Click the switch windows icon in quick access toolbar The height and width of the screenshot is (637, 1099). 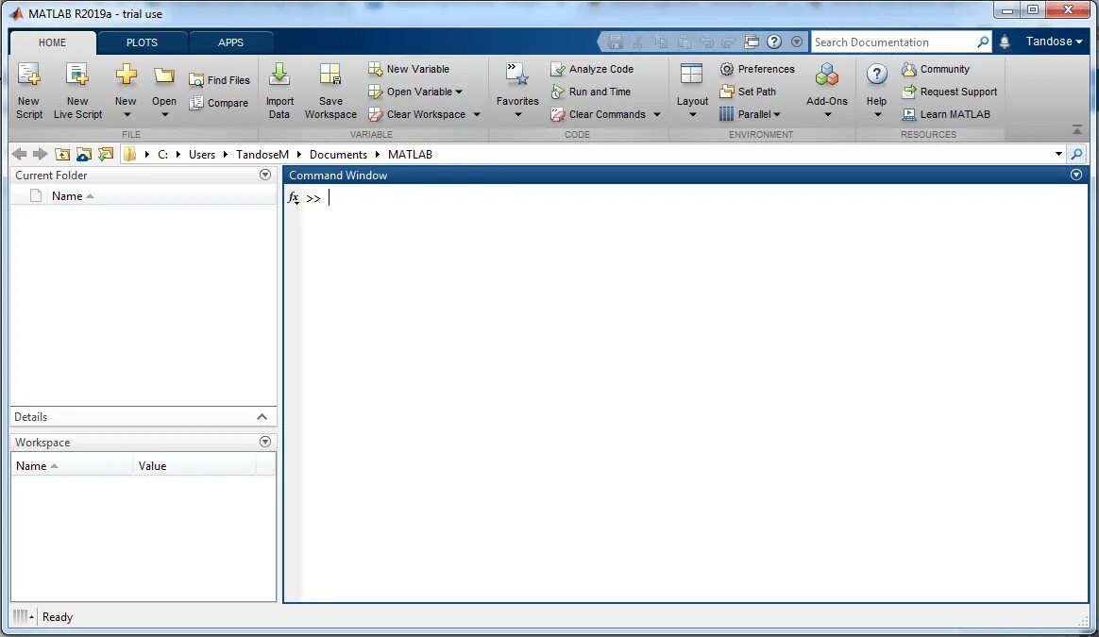coord(752,42)
